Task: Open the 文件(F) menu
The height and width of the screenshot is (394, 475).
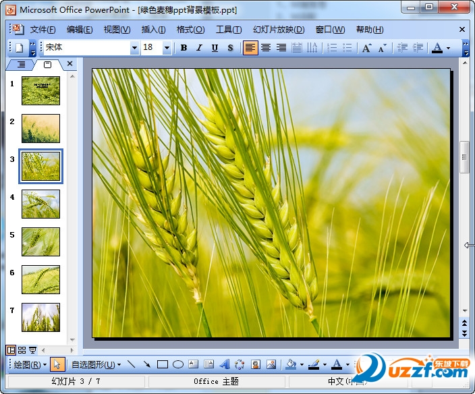Action: pos(43,30)
